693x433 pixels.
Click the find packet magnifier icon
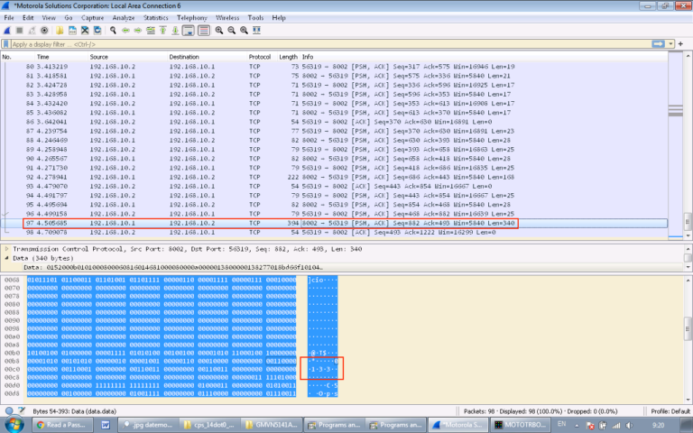tap(113, 30)
